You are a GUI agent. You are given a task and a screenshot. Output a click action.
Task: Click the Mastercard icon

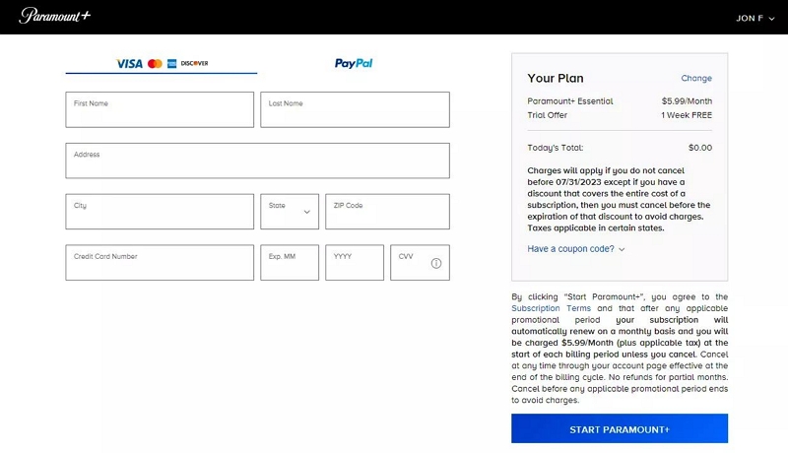pos(155,63)
